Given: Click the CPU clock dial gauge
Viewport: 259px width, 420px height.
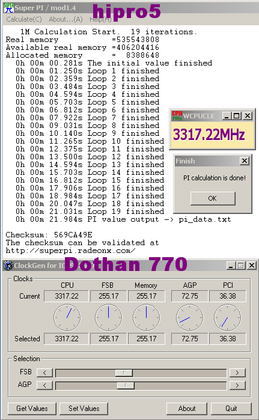Looking at the screenshot, I should tap(67, 317).
